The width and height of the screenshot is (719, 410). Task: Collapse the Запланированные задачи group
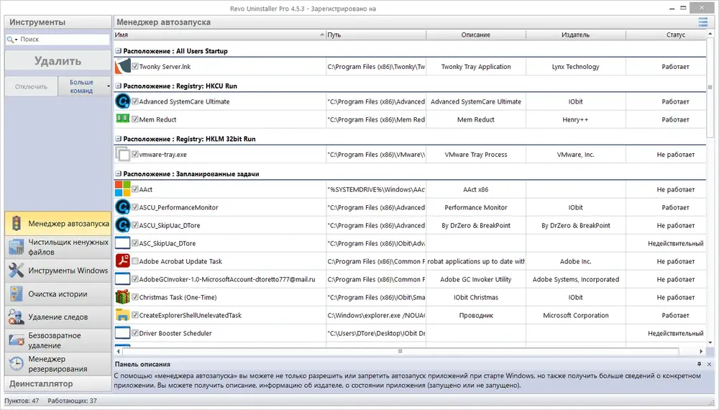pyautogui.click(x=119, y=174)
